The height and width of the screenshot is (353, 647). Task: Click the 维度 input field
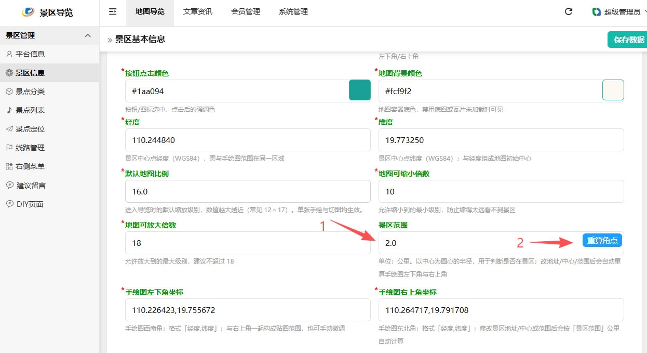point(501,140)
